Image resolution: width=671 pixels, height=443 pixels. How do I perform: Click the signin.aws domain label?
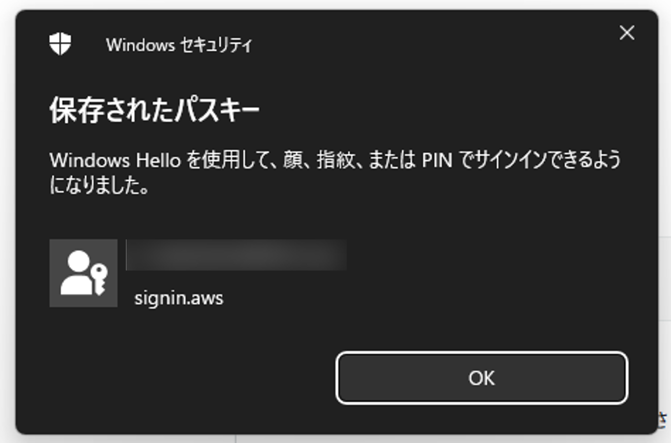point(179,298)
